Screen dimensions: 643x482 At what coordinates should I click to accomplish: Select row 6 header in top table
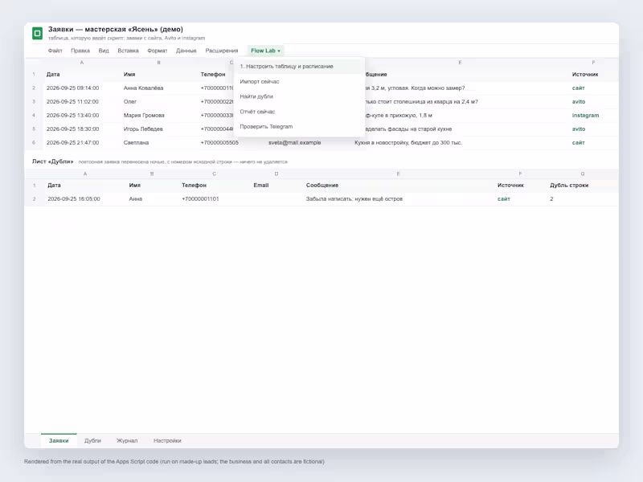click(34, 143)
